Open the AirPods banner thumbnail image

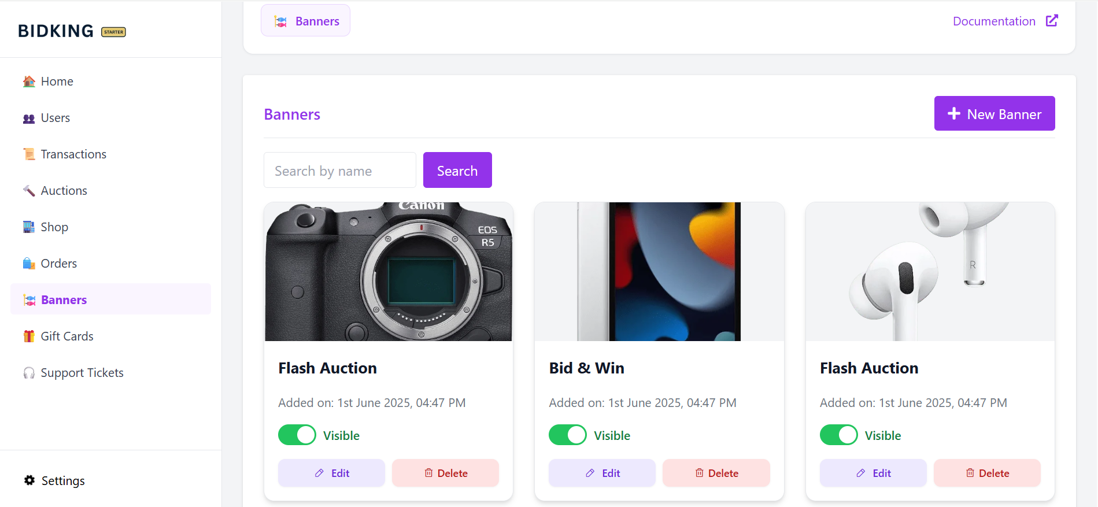click(930, 272)
